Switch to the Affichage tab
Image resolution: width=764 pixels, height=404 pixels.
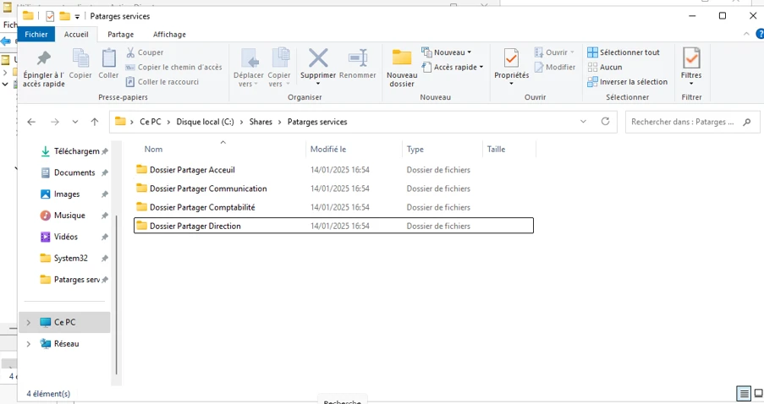169,34
